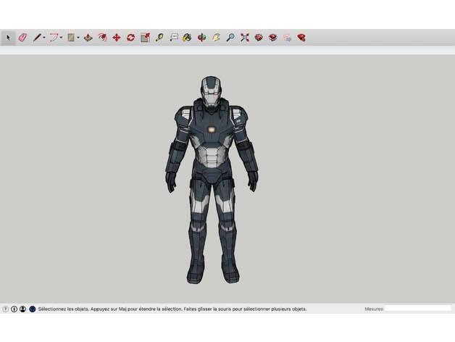Select the Rotate tool
The image size is (455, 342).
pos(130,38)
